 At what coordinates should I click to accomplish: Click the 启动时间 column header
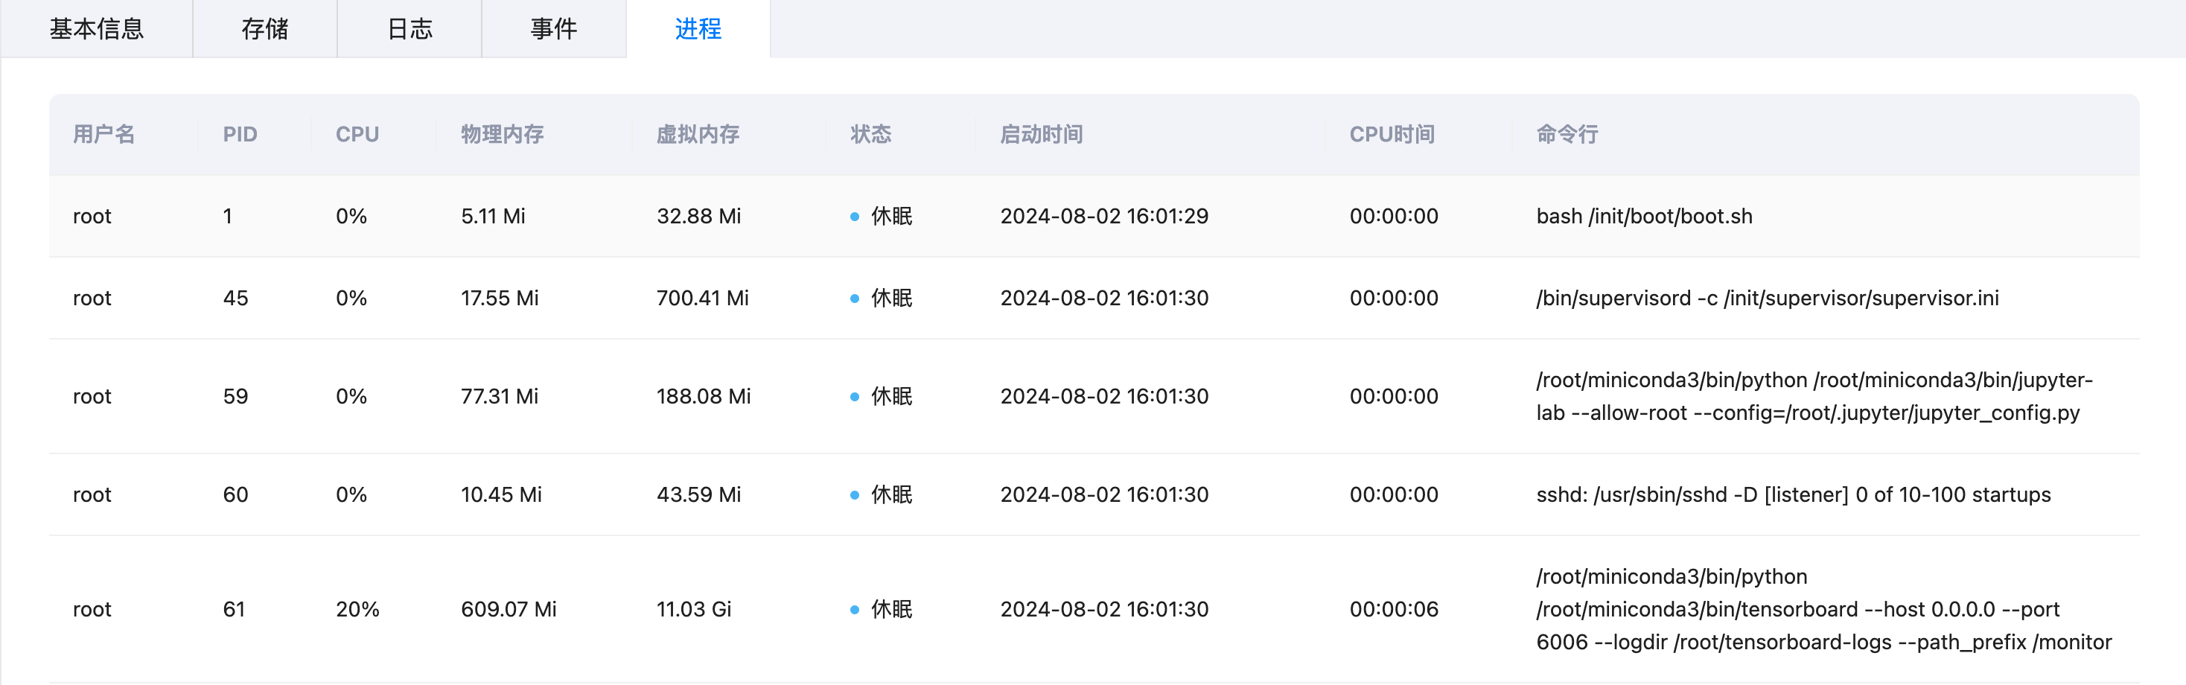(x=1041, y=134)
